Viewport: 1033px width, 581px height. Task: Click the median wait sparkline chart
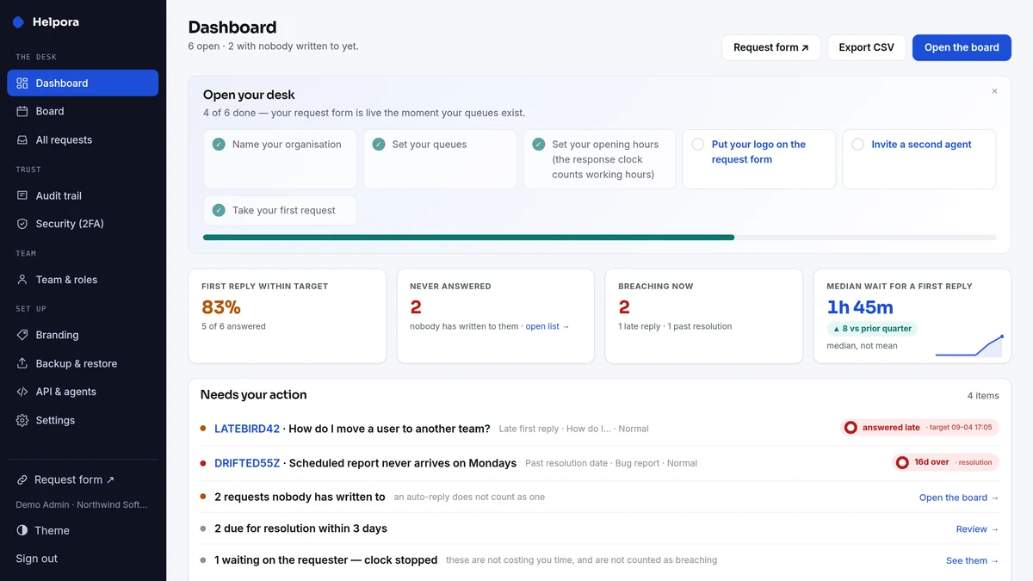969,346
